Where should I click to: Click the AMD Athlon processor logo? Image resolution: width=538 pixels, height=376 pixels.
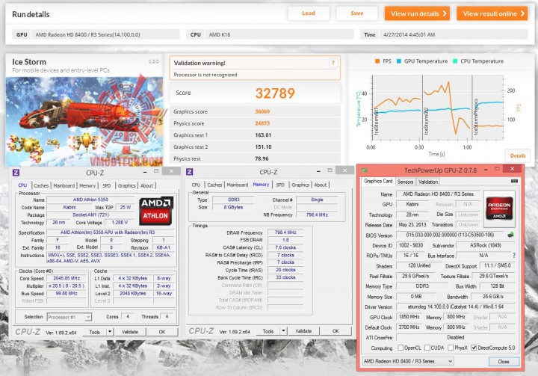pyautogui.click(x=155, y=211)
